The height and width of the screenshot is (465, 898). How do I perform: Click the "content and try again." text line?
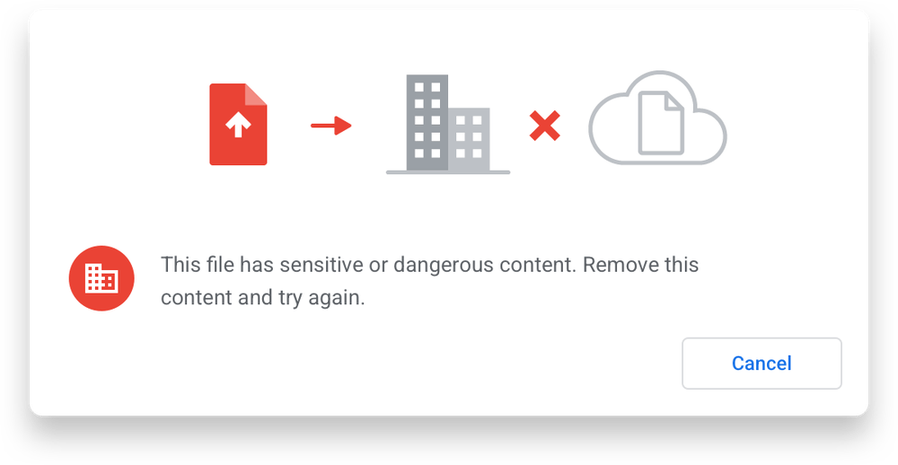coord(263,298)
